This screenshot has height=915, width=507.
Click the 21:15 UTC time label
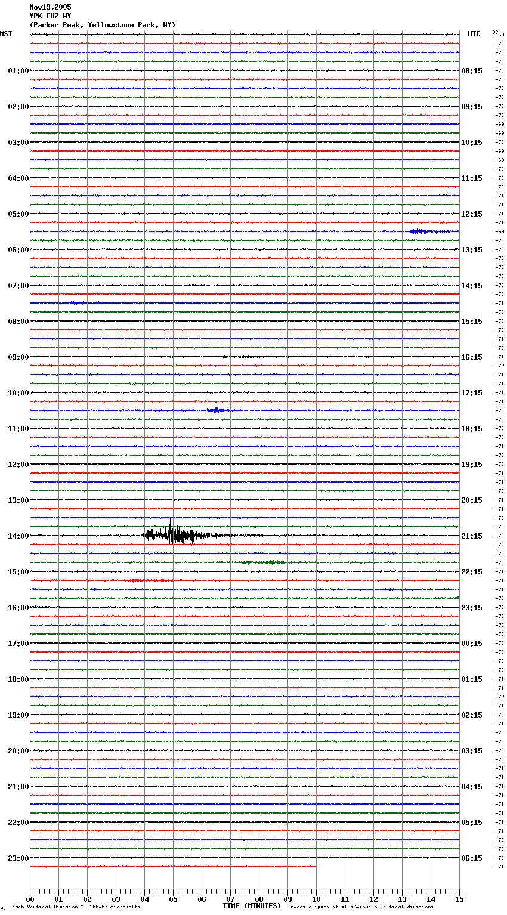[x=472, y=536]
